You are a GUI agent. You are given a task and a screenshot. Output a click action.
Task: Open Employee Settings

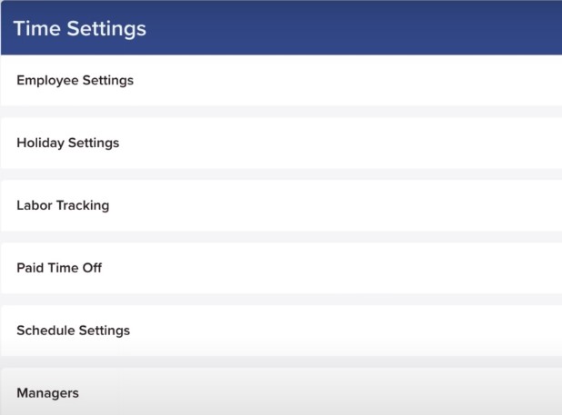281,80
